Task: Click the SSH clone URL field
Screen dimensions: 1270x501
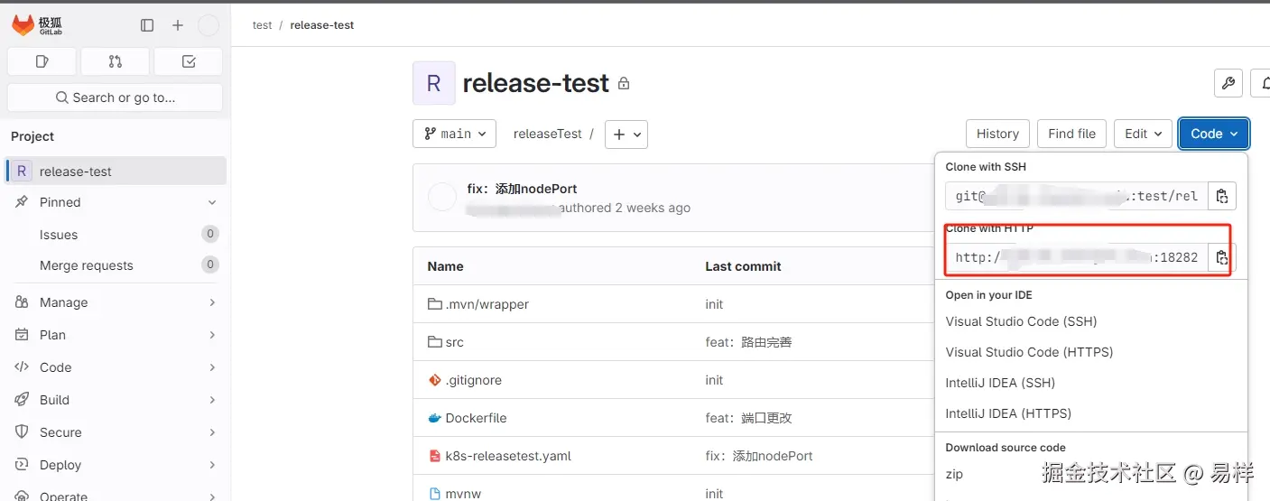Action: pos(1077,196)
